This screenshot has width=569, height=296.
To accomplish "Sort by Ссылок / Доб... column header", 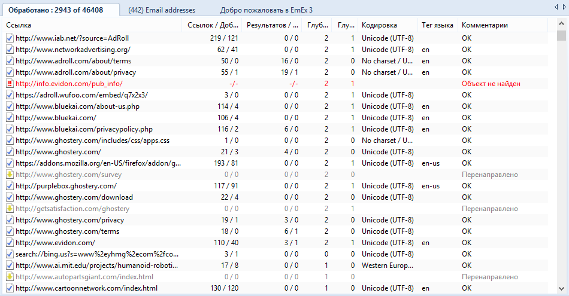I will (213, 25).
